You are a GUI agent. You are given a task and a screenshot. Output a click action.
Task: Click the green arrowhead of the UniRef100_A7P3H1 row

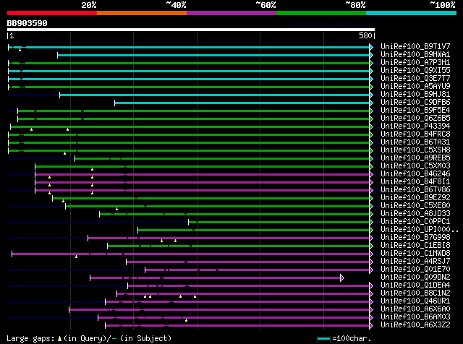tap(371, 63)
